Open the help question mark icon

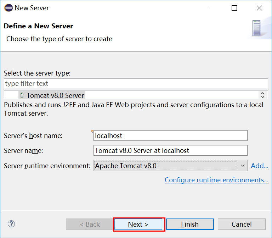click(11, 224)
